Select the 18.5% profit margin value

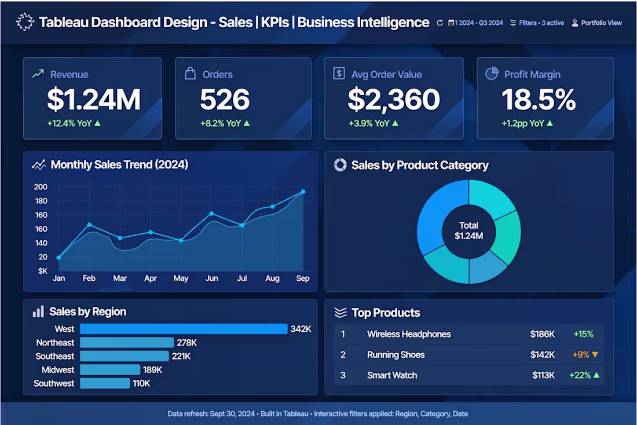[x=539, y=100]
